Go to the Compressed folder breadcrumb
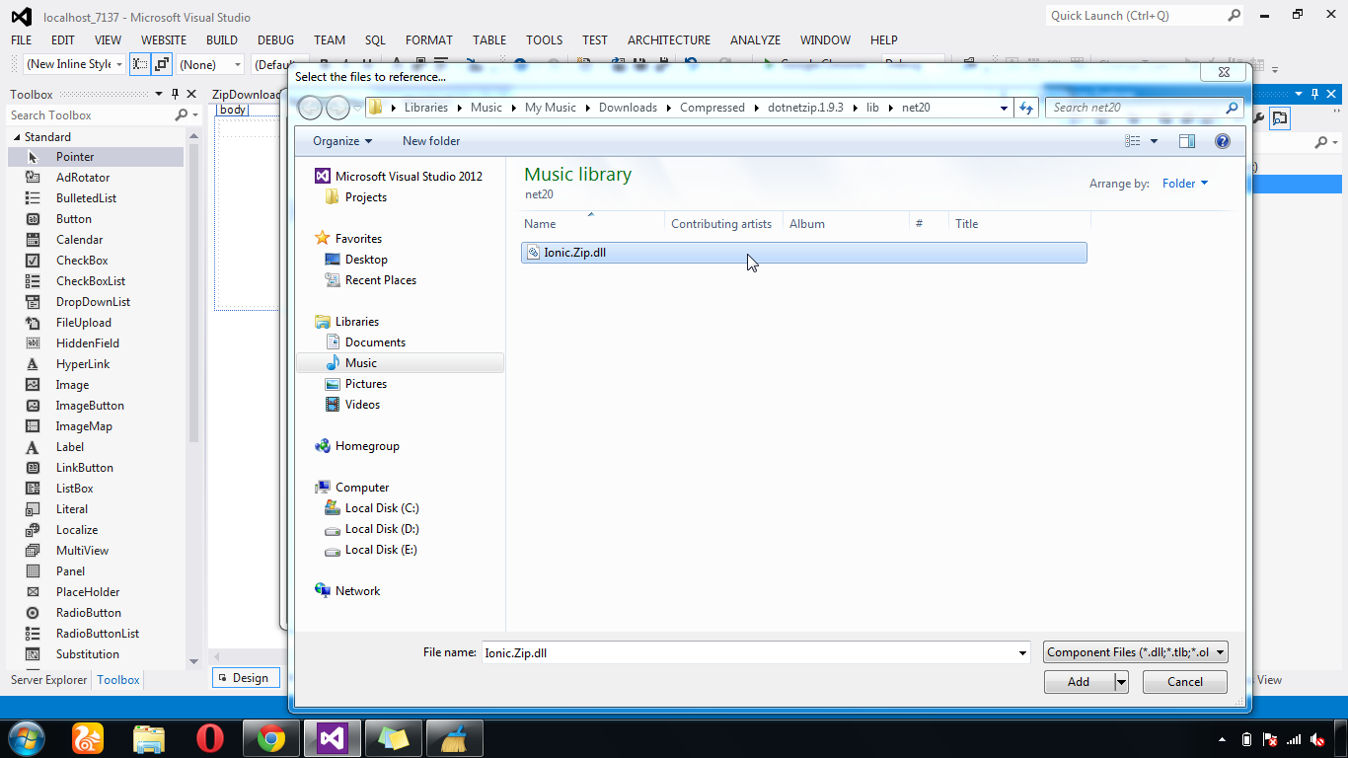The height and width of the screenshot is (758, 1348). click(711, 108)
